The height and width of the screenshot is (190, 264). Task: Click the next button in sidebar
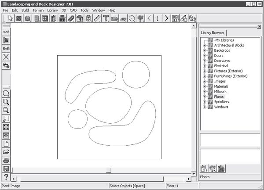click(x=6, y=32)
